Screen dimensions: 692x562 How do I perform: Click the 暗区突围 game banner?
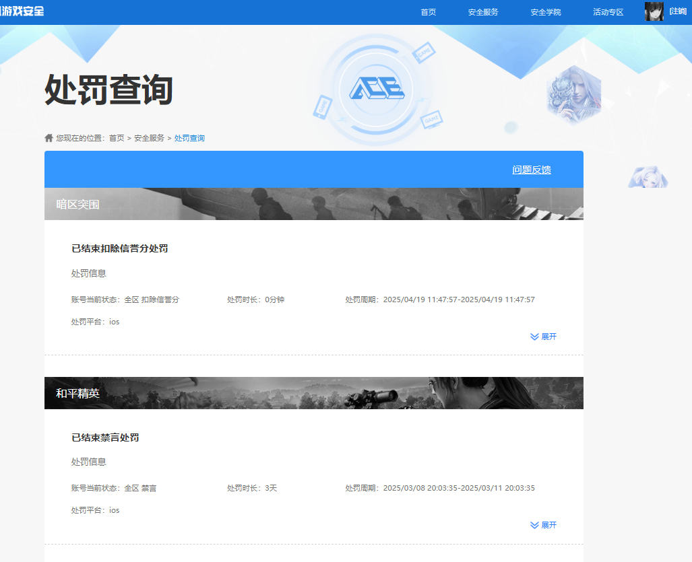coord(313,204)
